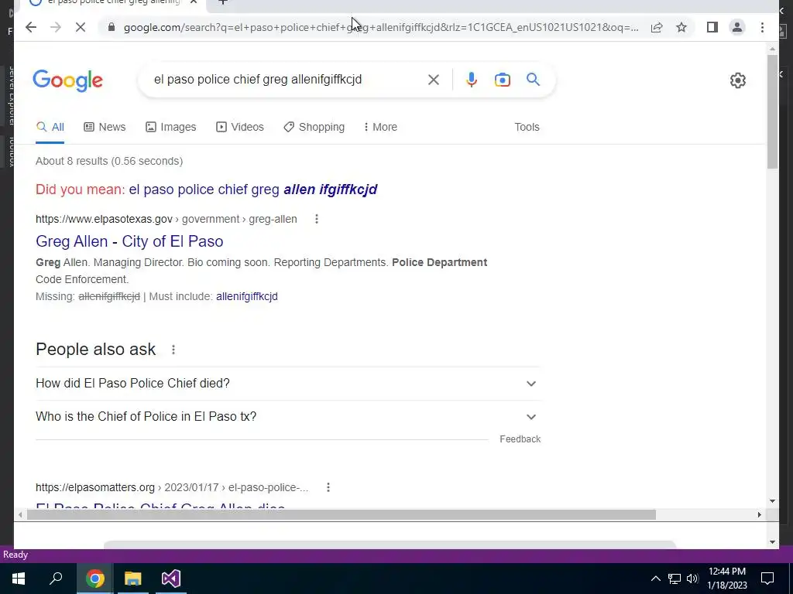
Task: Open the Chrome side panel icon
Action: click(x=712, y=27)
